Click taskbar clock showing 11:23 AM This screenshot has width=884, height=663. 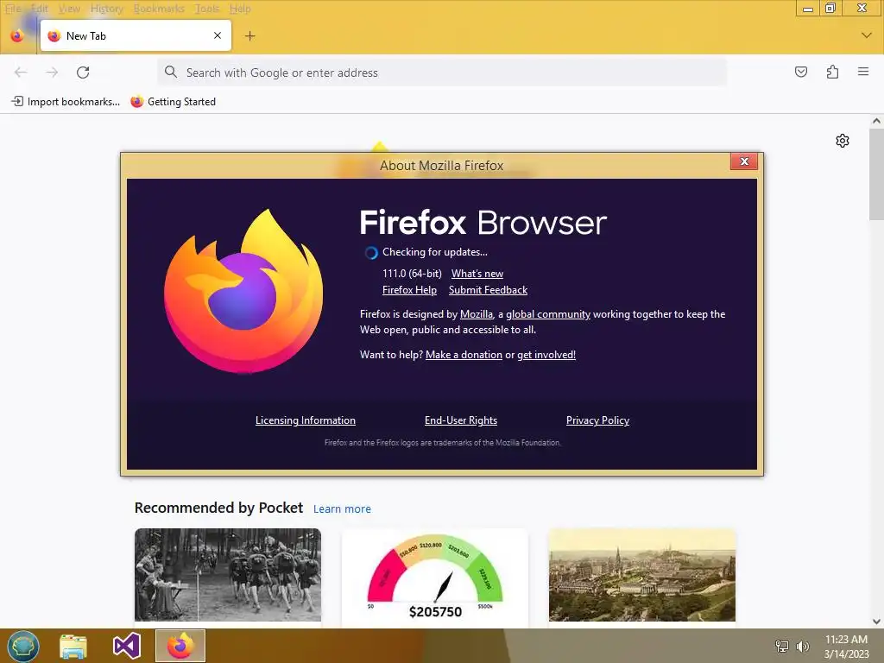846,647
